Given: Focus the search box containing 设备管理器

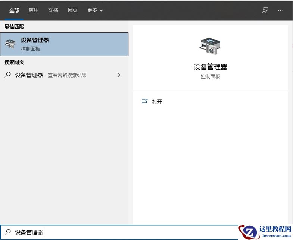Looking at the screenshot, I should coord(119,232).
